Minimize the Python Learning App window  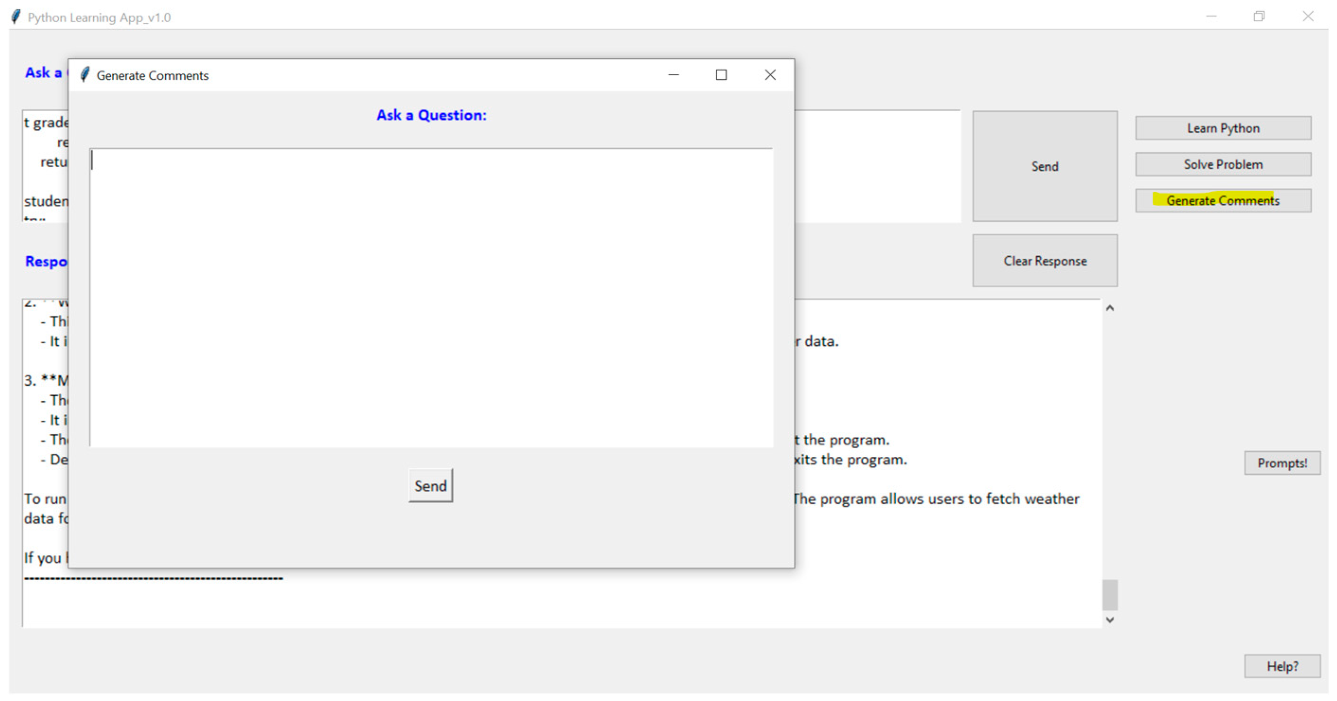point(1211,17)
